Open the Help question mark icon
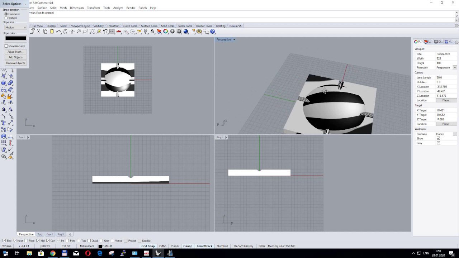The height and width of the screenshot is (258, 459). [213, 32]
